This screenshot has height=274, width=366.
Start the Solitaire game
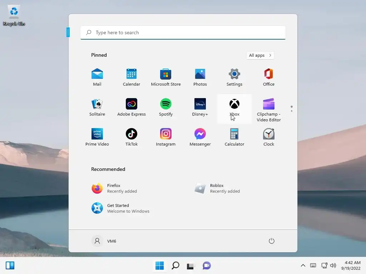click(97, 107)
